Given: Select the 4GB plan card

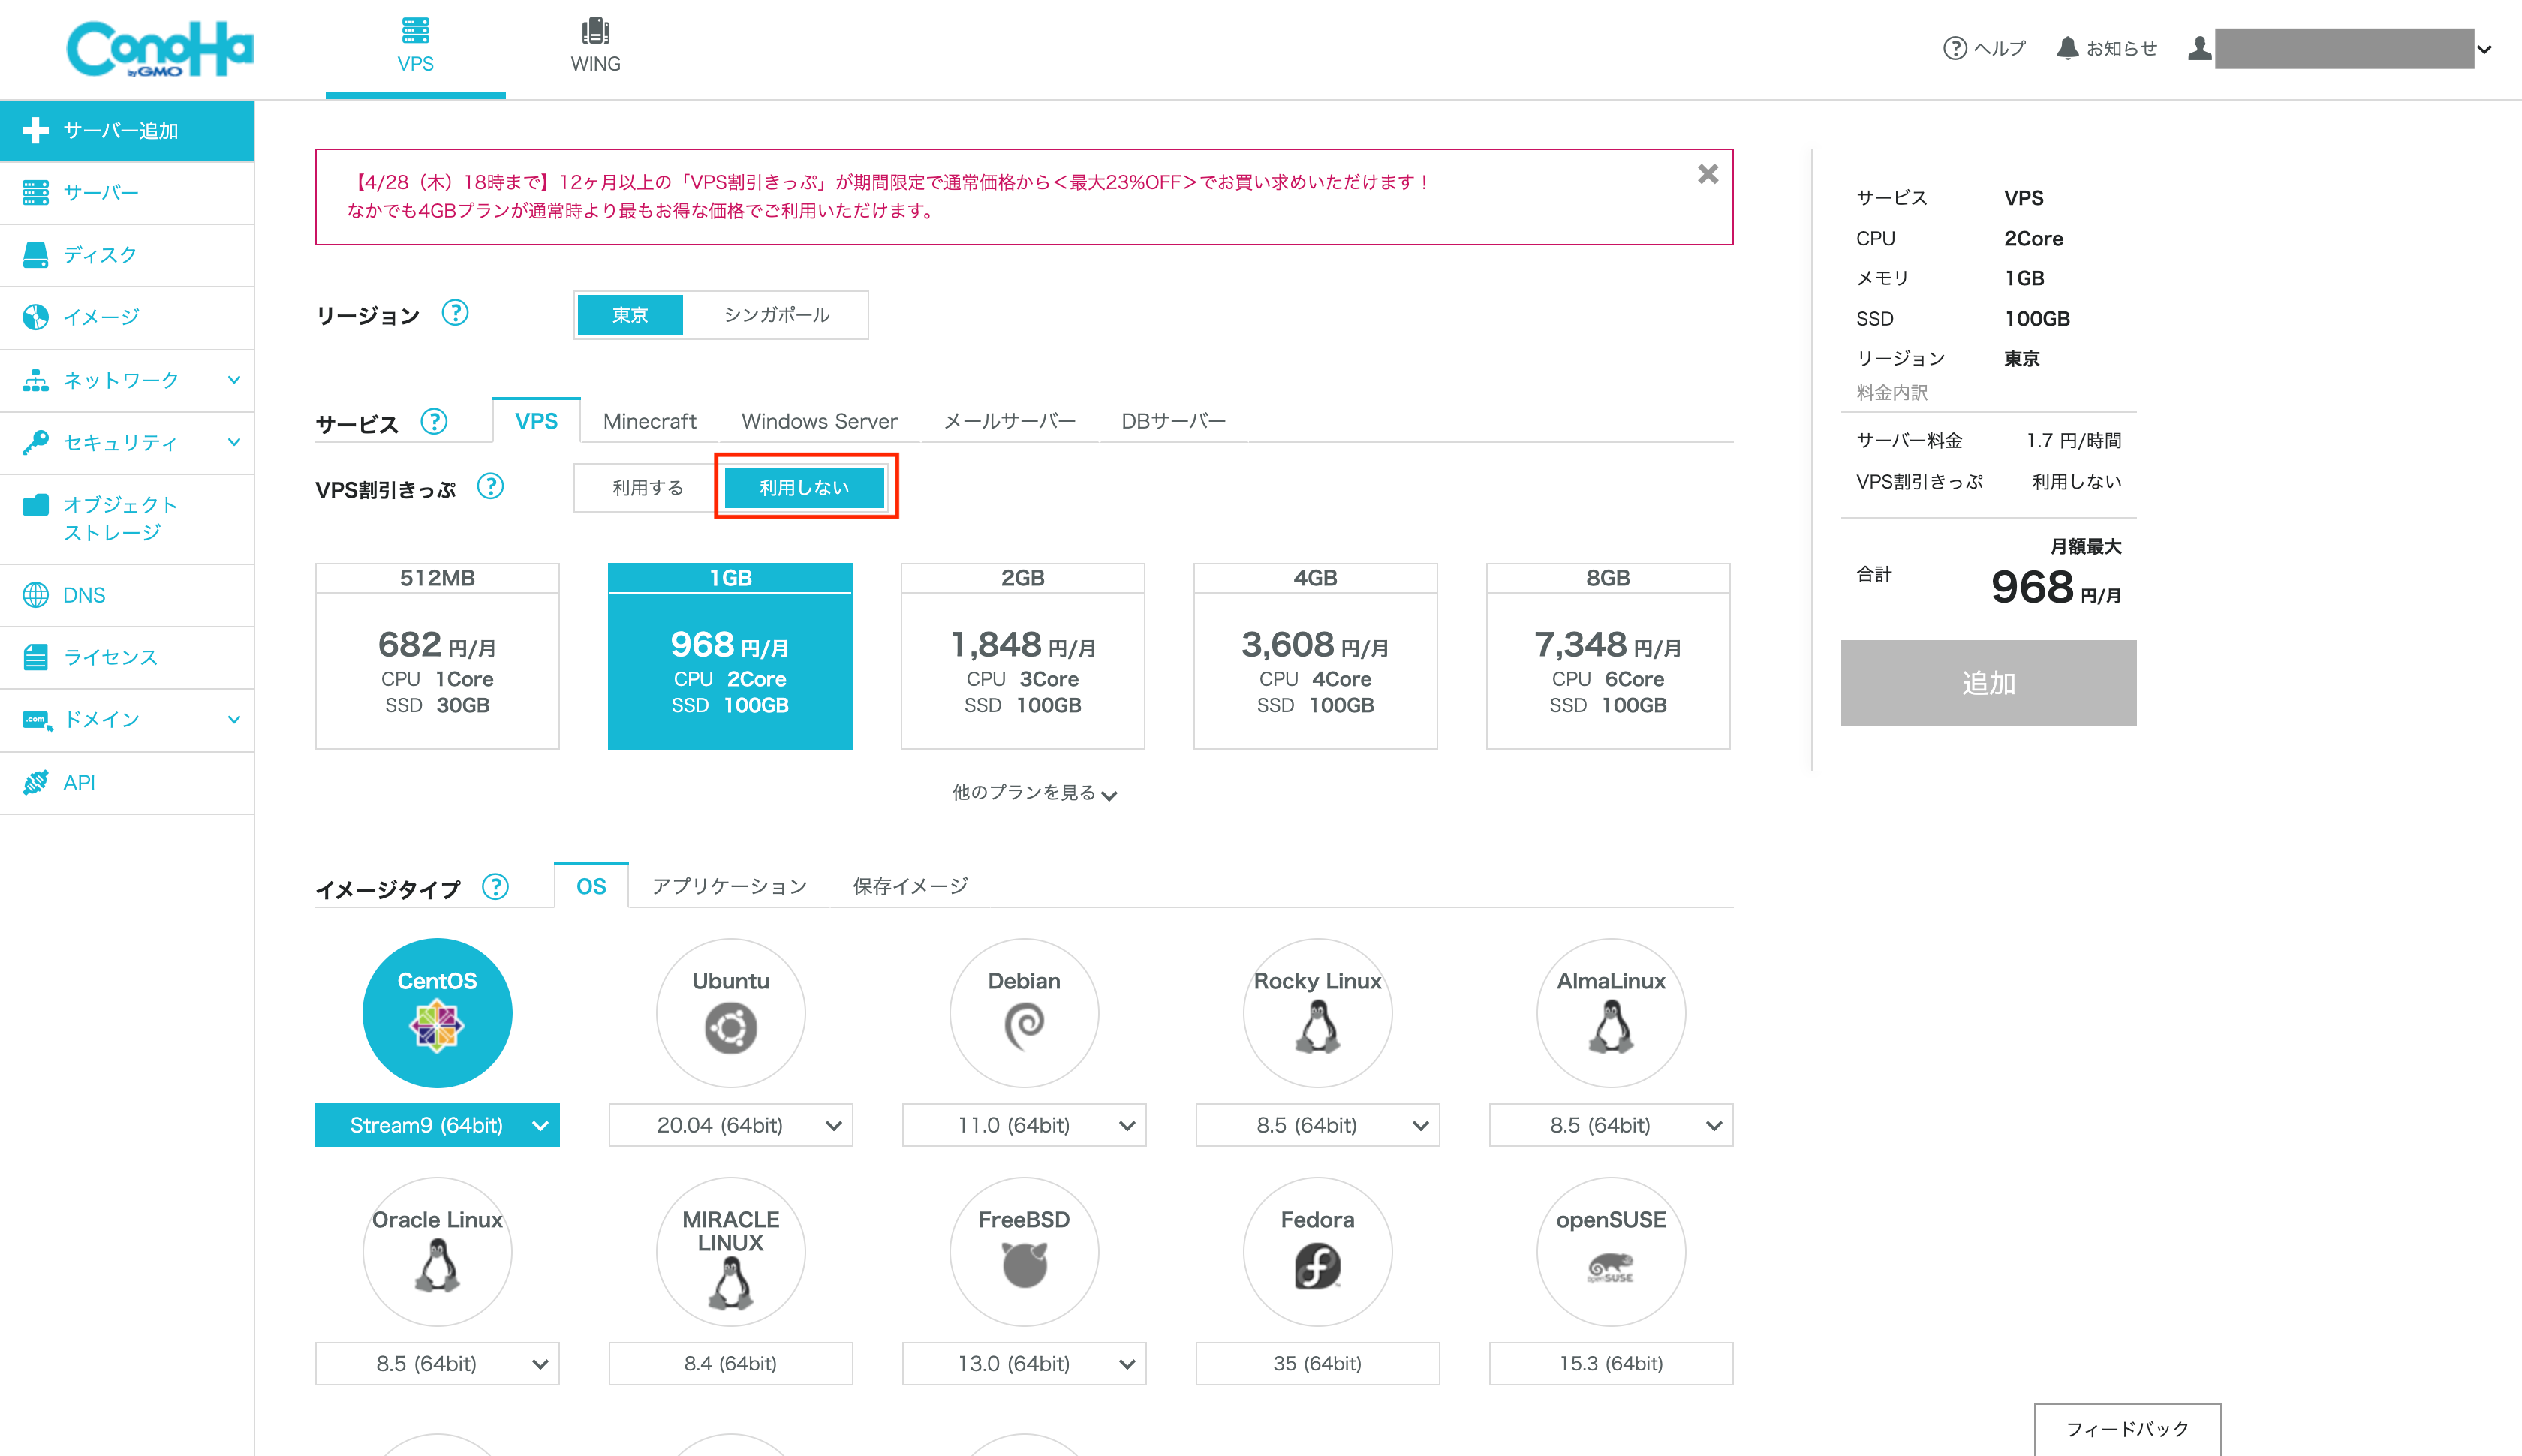Looking at the screenshot, I should pos(1315,656).
